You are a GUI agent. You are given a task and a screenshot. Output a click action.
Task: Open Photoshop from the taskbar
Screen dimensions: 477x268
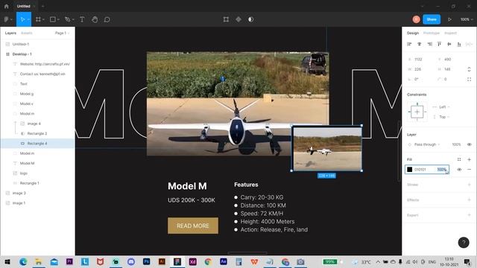[x=146, y=261]
